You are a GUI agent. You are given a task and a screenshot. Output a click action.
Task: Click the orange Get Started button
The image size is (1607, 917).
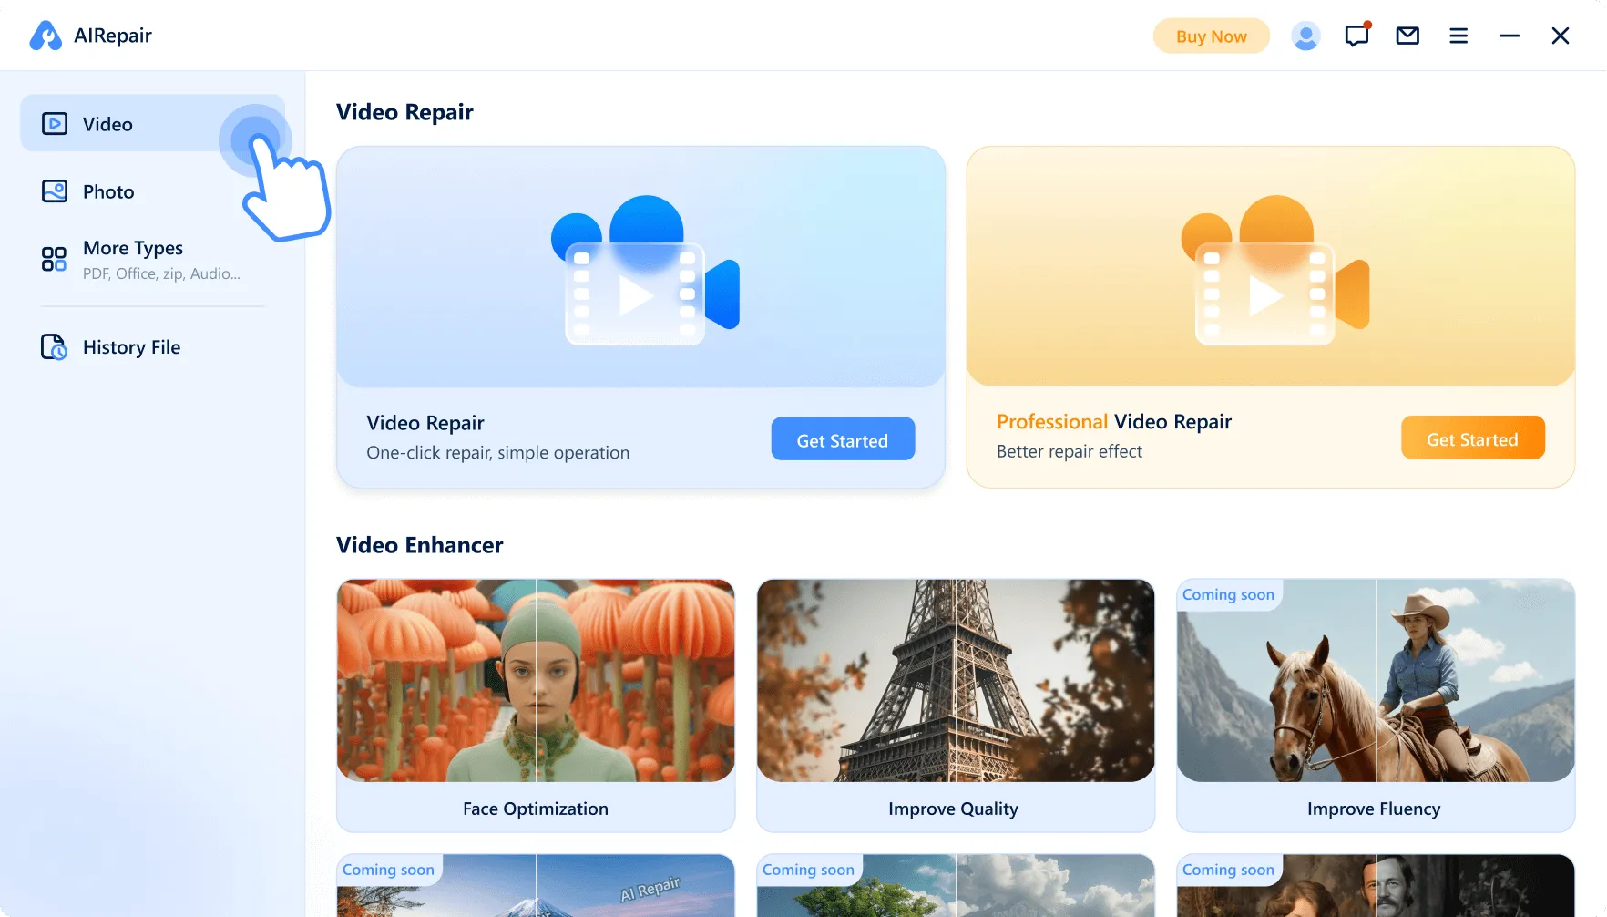tap(1472, 438)
